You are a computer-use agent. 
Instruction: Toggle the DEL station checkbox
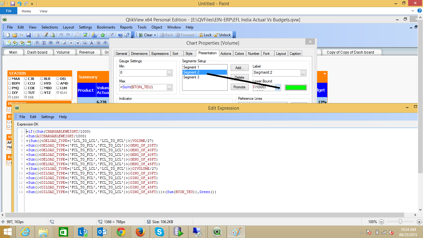coord(58,79)
